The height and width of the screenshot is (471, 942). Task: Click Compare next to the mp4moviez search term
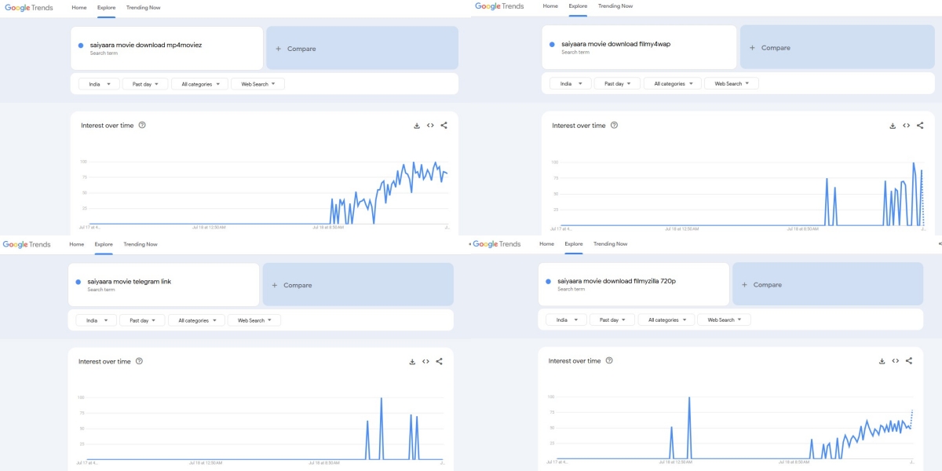pos(362,49)
